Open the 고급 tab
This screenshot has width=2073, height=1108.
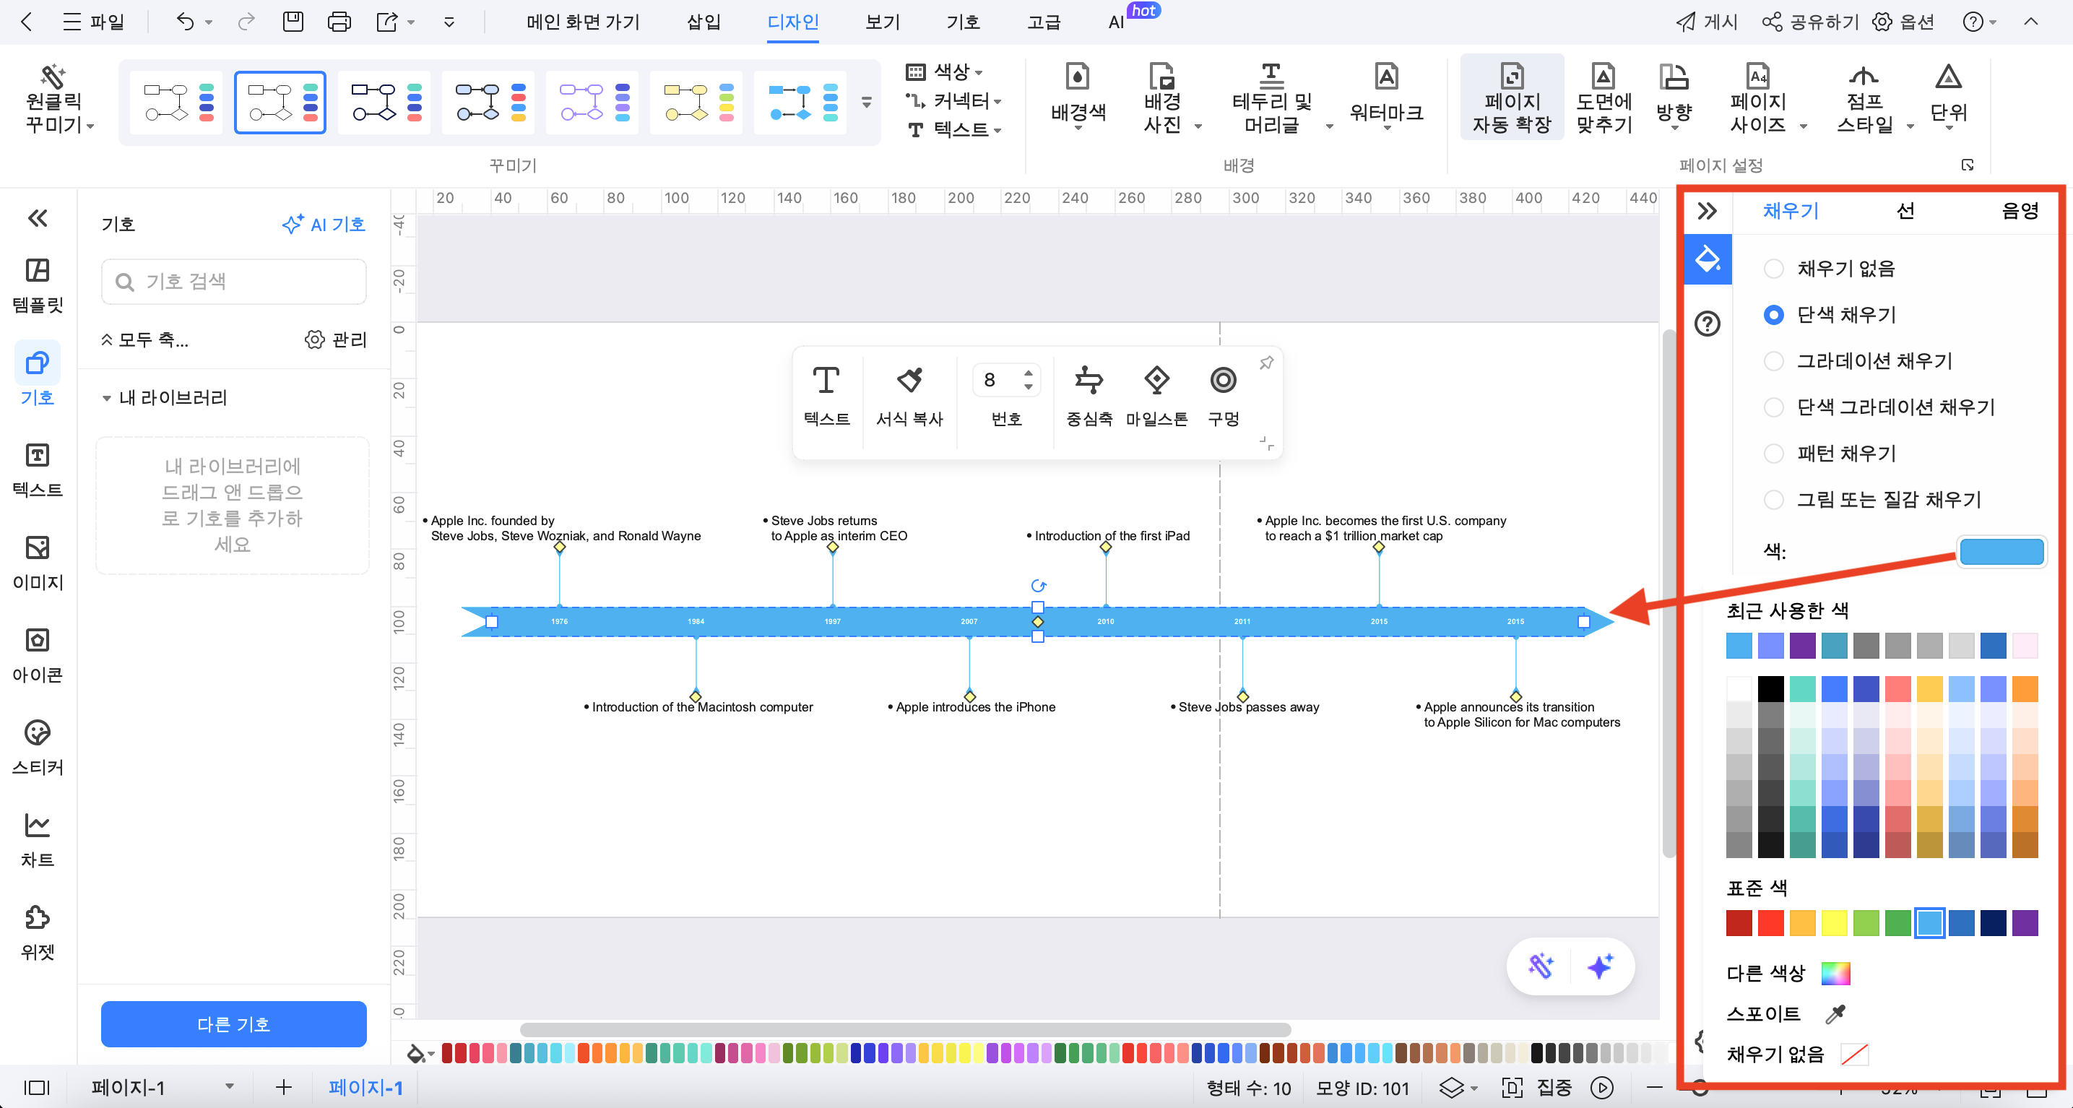click(x=1044, y=22)
